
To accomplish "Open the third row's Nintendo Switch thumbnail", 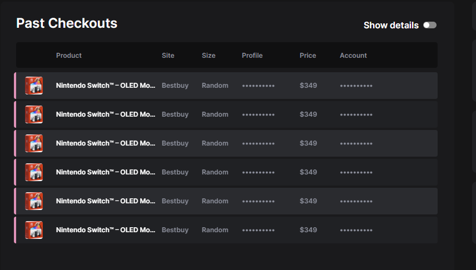I will (34, 143).
